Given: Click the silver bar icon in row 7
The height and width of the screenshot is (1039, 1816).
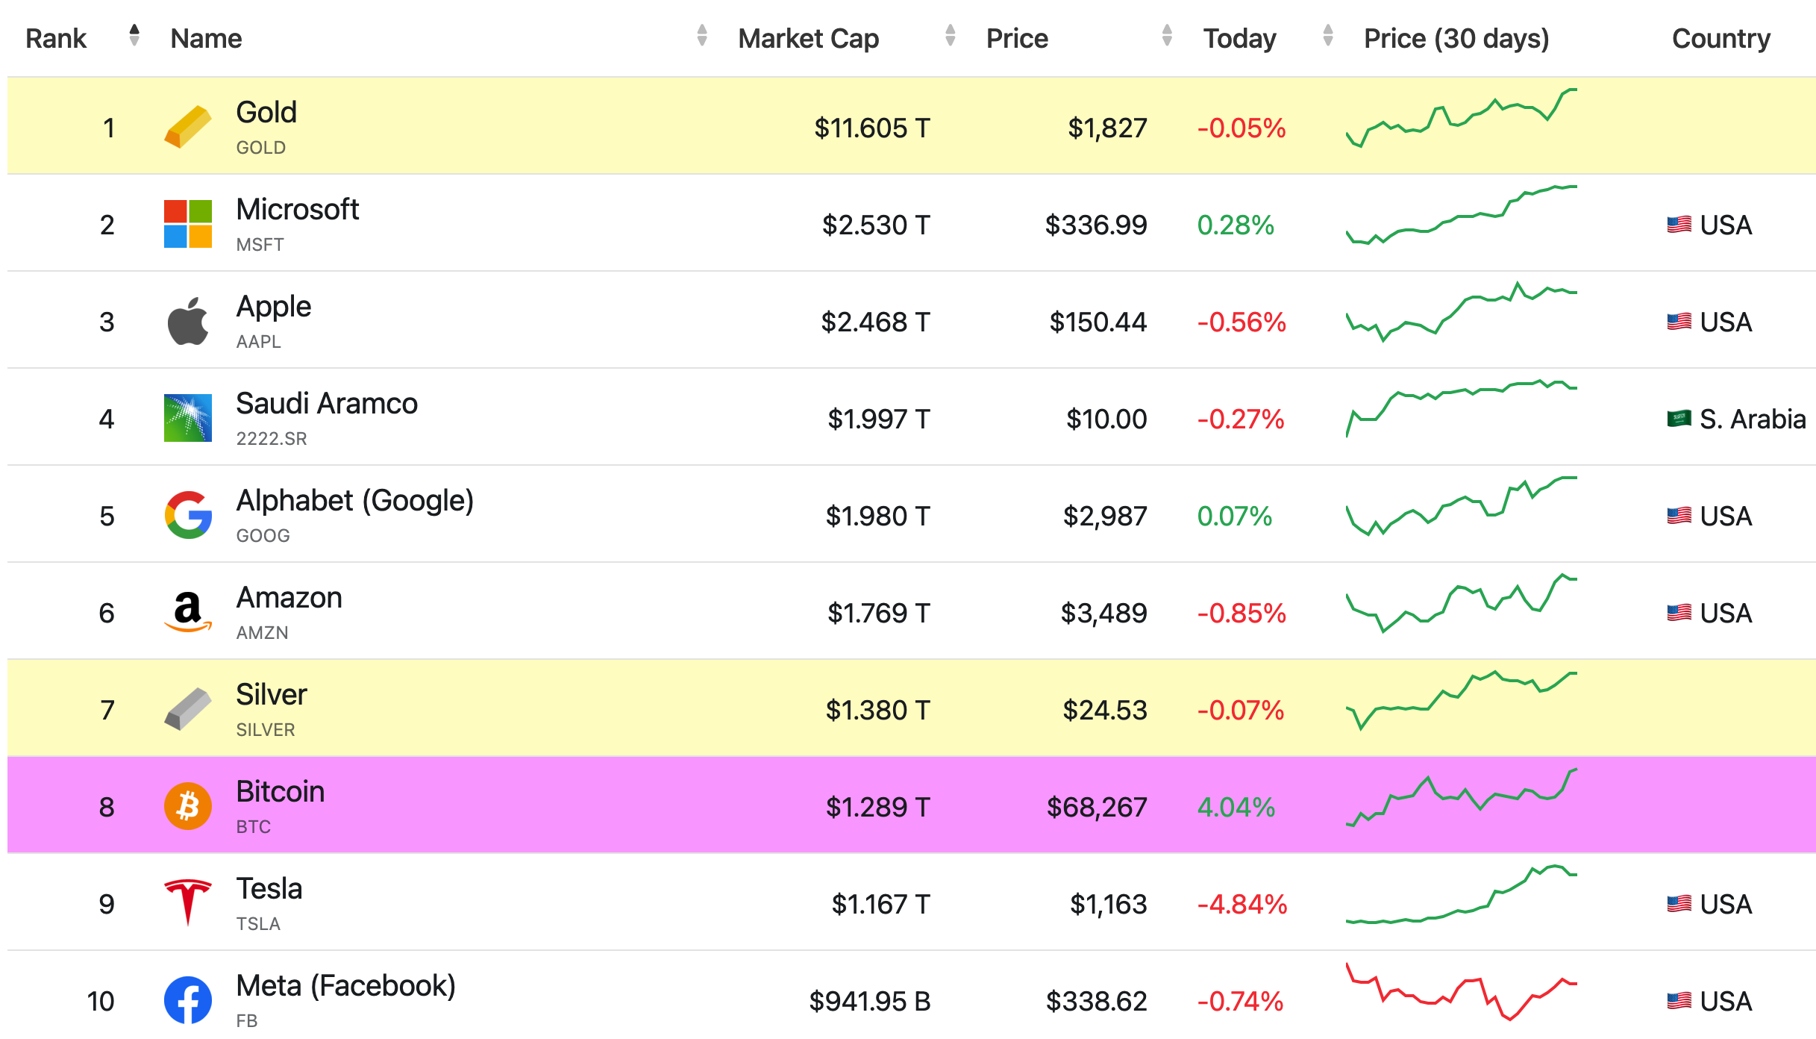Looking at the screenshot, I should tap(186, 708).
